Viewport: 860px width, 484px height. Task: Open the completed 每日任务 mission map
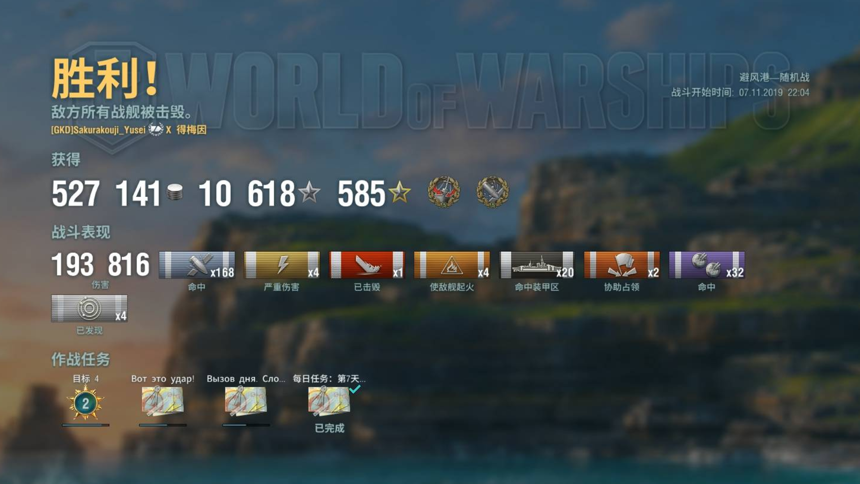[x=329, y=401]
